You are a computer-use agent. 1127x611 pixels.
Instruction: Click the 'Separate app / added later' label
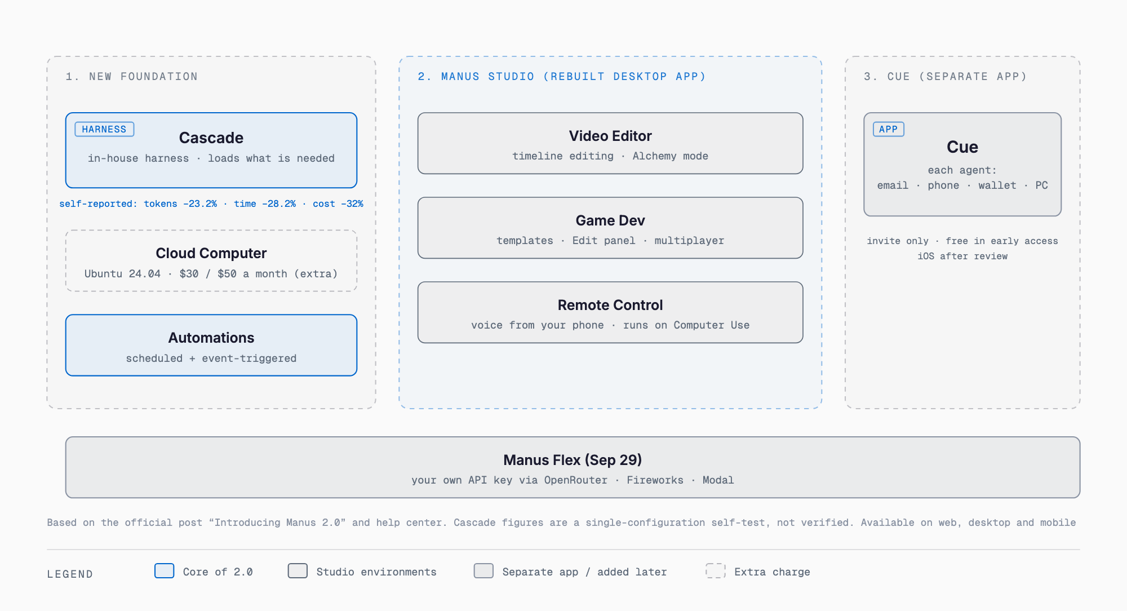[x=585, y=572]
